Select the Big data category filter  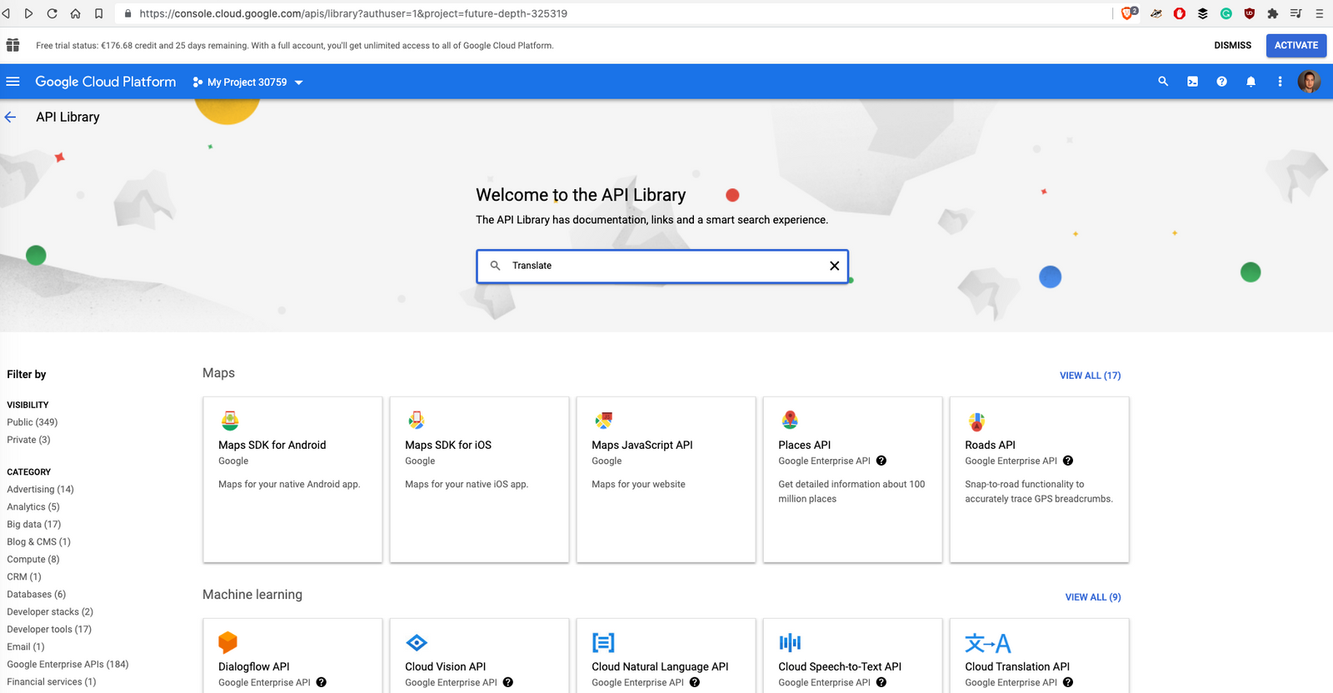[34, 525]
